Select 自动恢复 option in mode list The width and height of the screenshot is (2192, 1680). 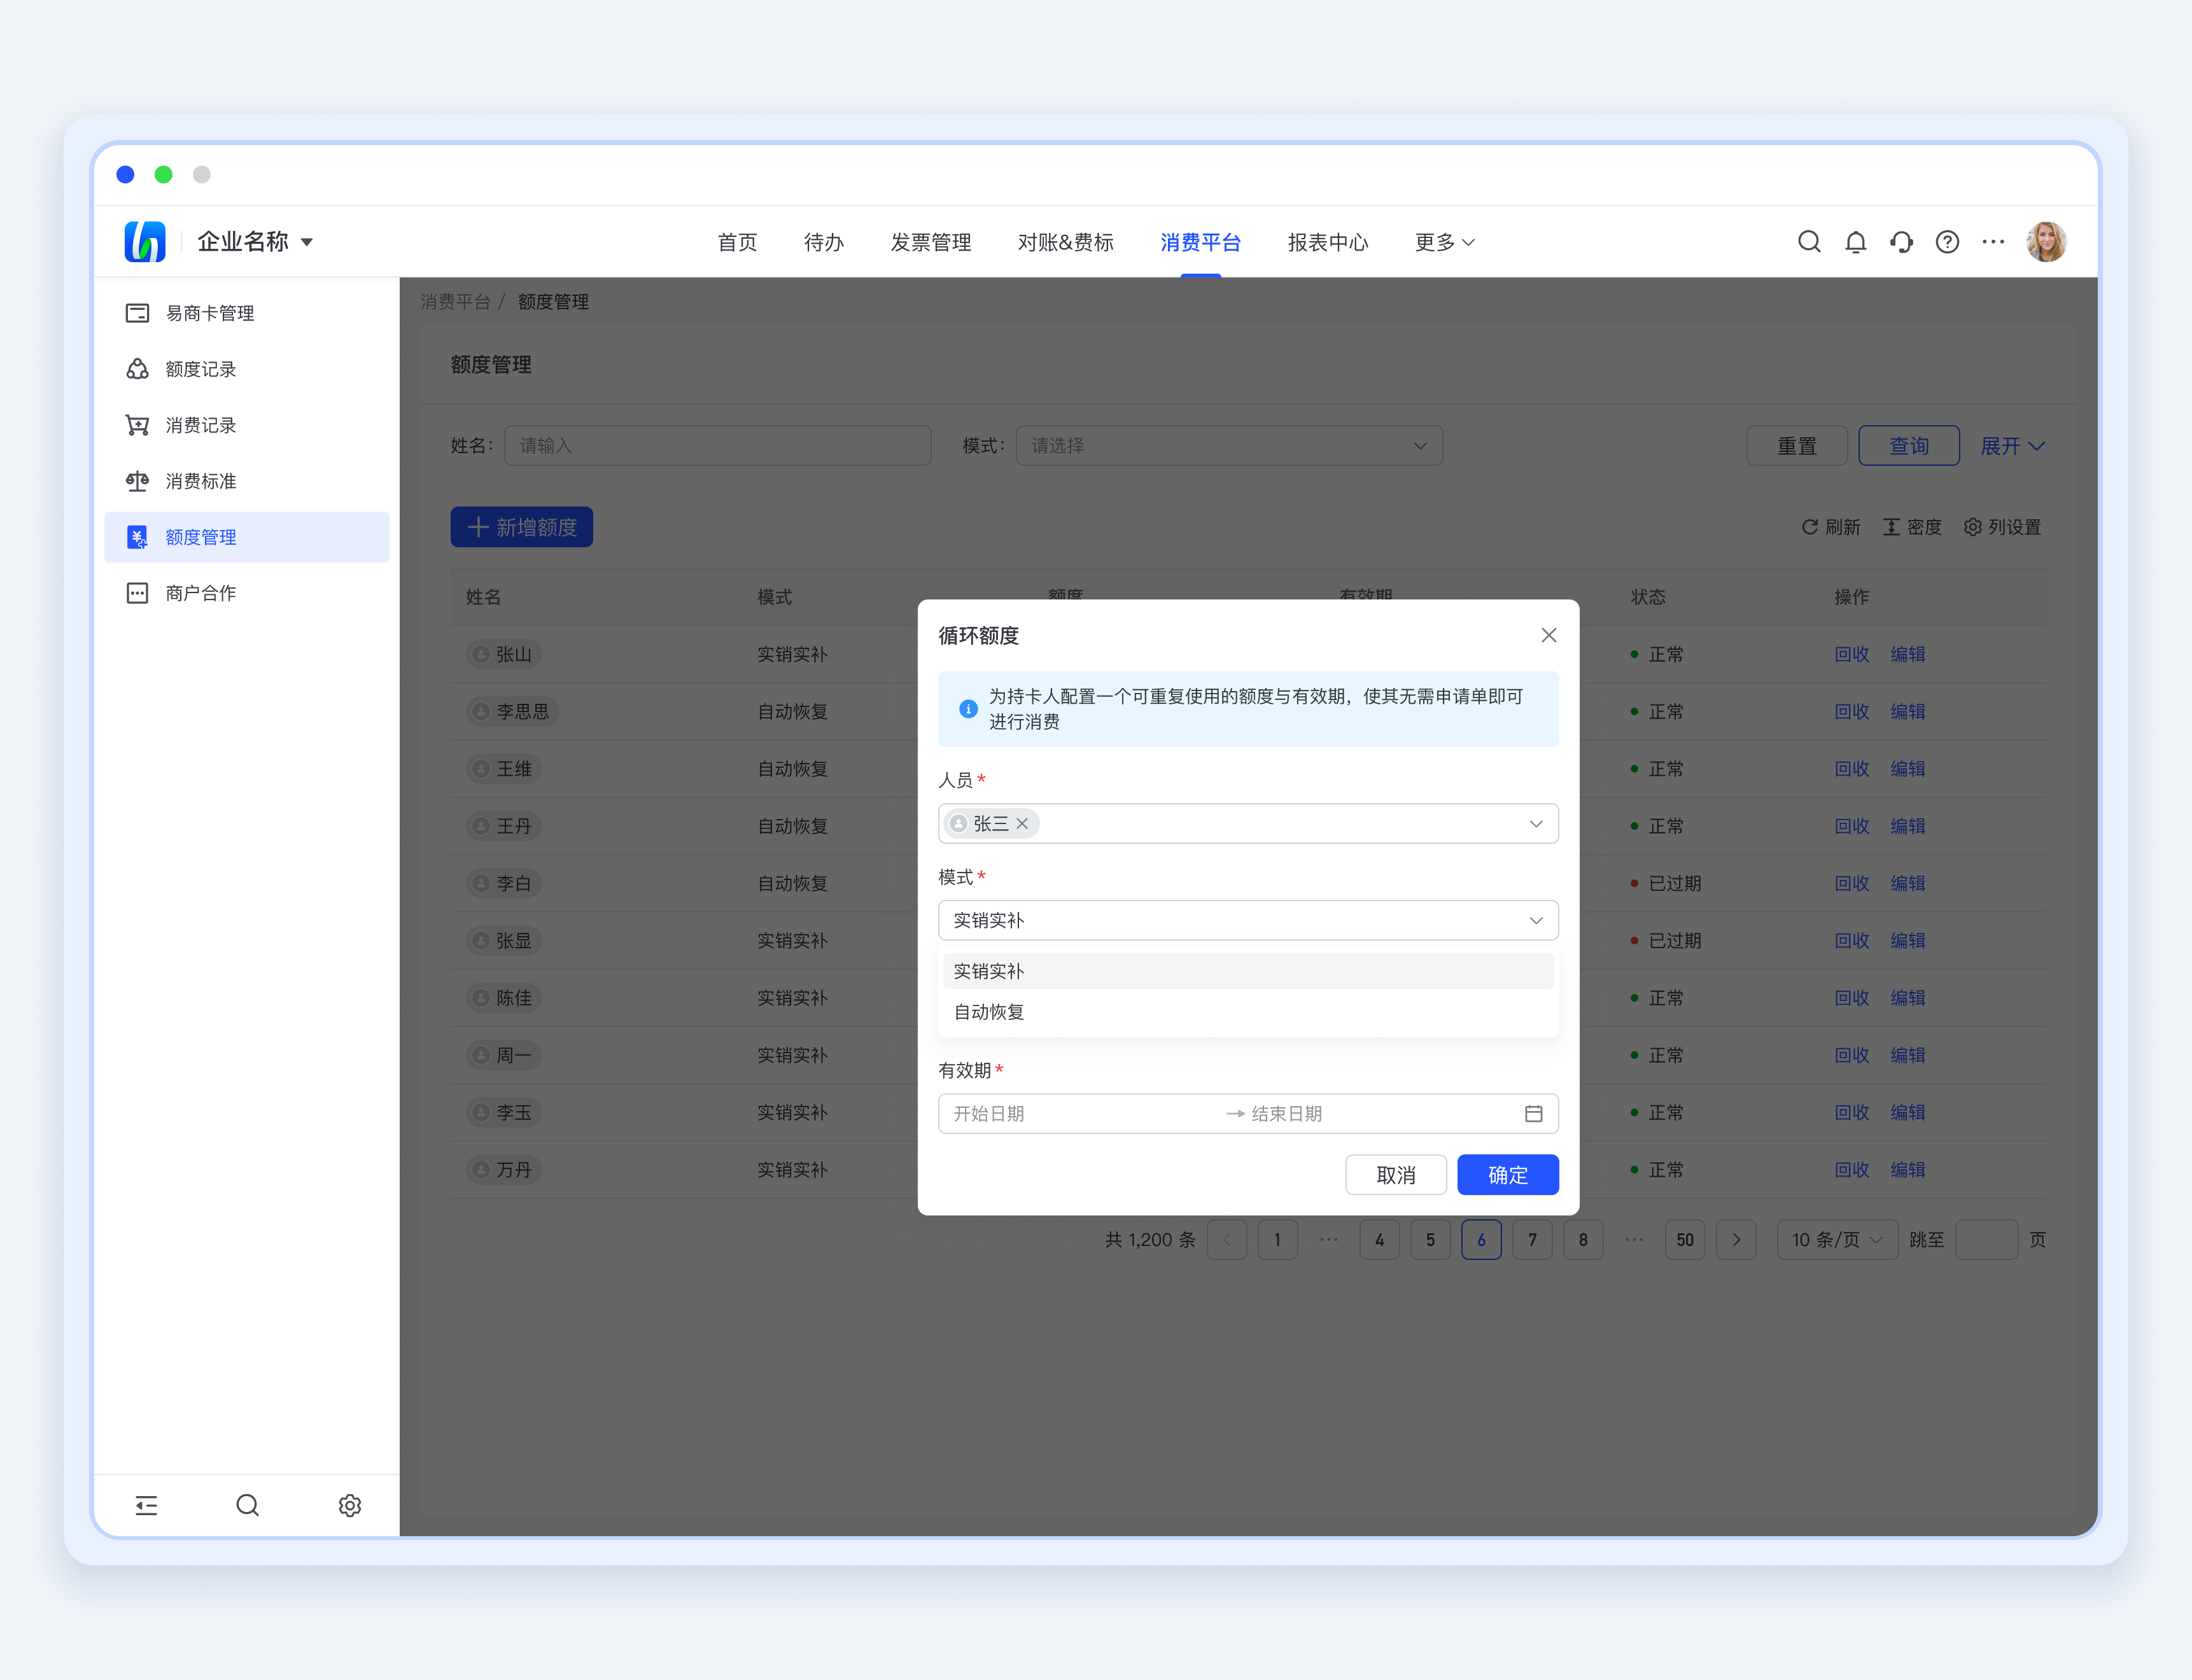(989, 1012)
